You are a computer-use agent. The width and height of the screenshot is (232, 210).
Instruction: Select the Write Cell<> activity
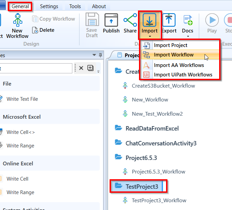click(21, 132)
